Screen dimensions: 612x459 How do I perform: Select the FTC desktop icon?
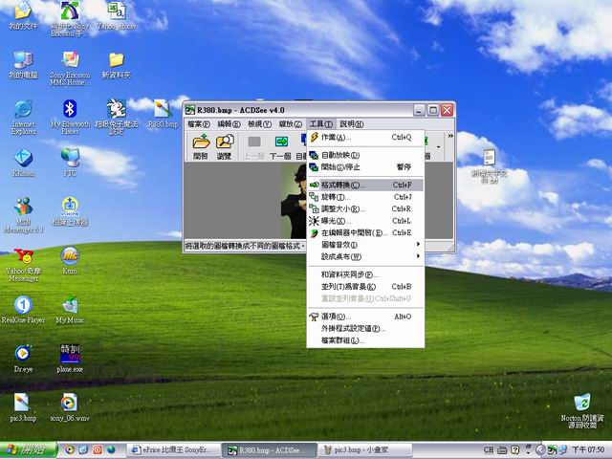70,163
